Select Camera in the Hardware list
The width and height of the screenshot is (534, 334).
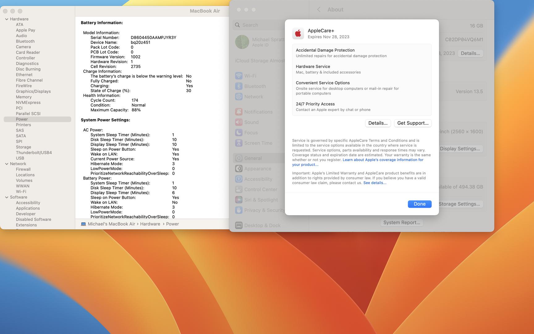23,47
